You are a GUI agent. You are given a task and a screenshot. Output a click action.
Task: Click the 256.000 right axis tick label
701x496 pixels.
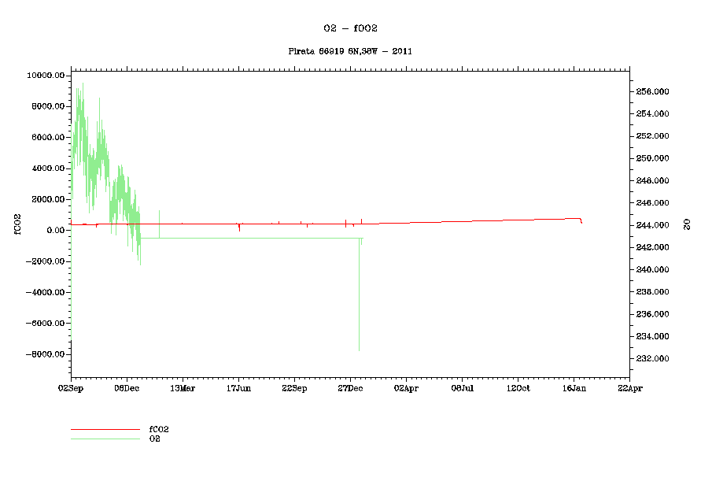[x=652, y=92]
